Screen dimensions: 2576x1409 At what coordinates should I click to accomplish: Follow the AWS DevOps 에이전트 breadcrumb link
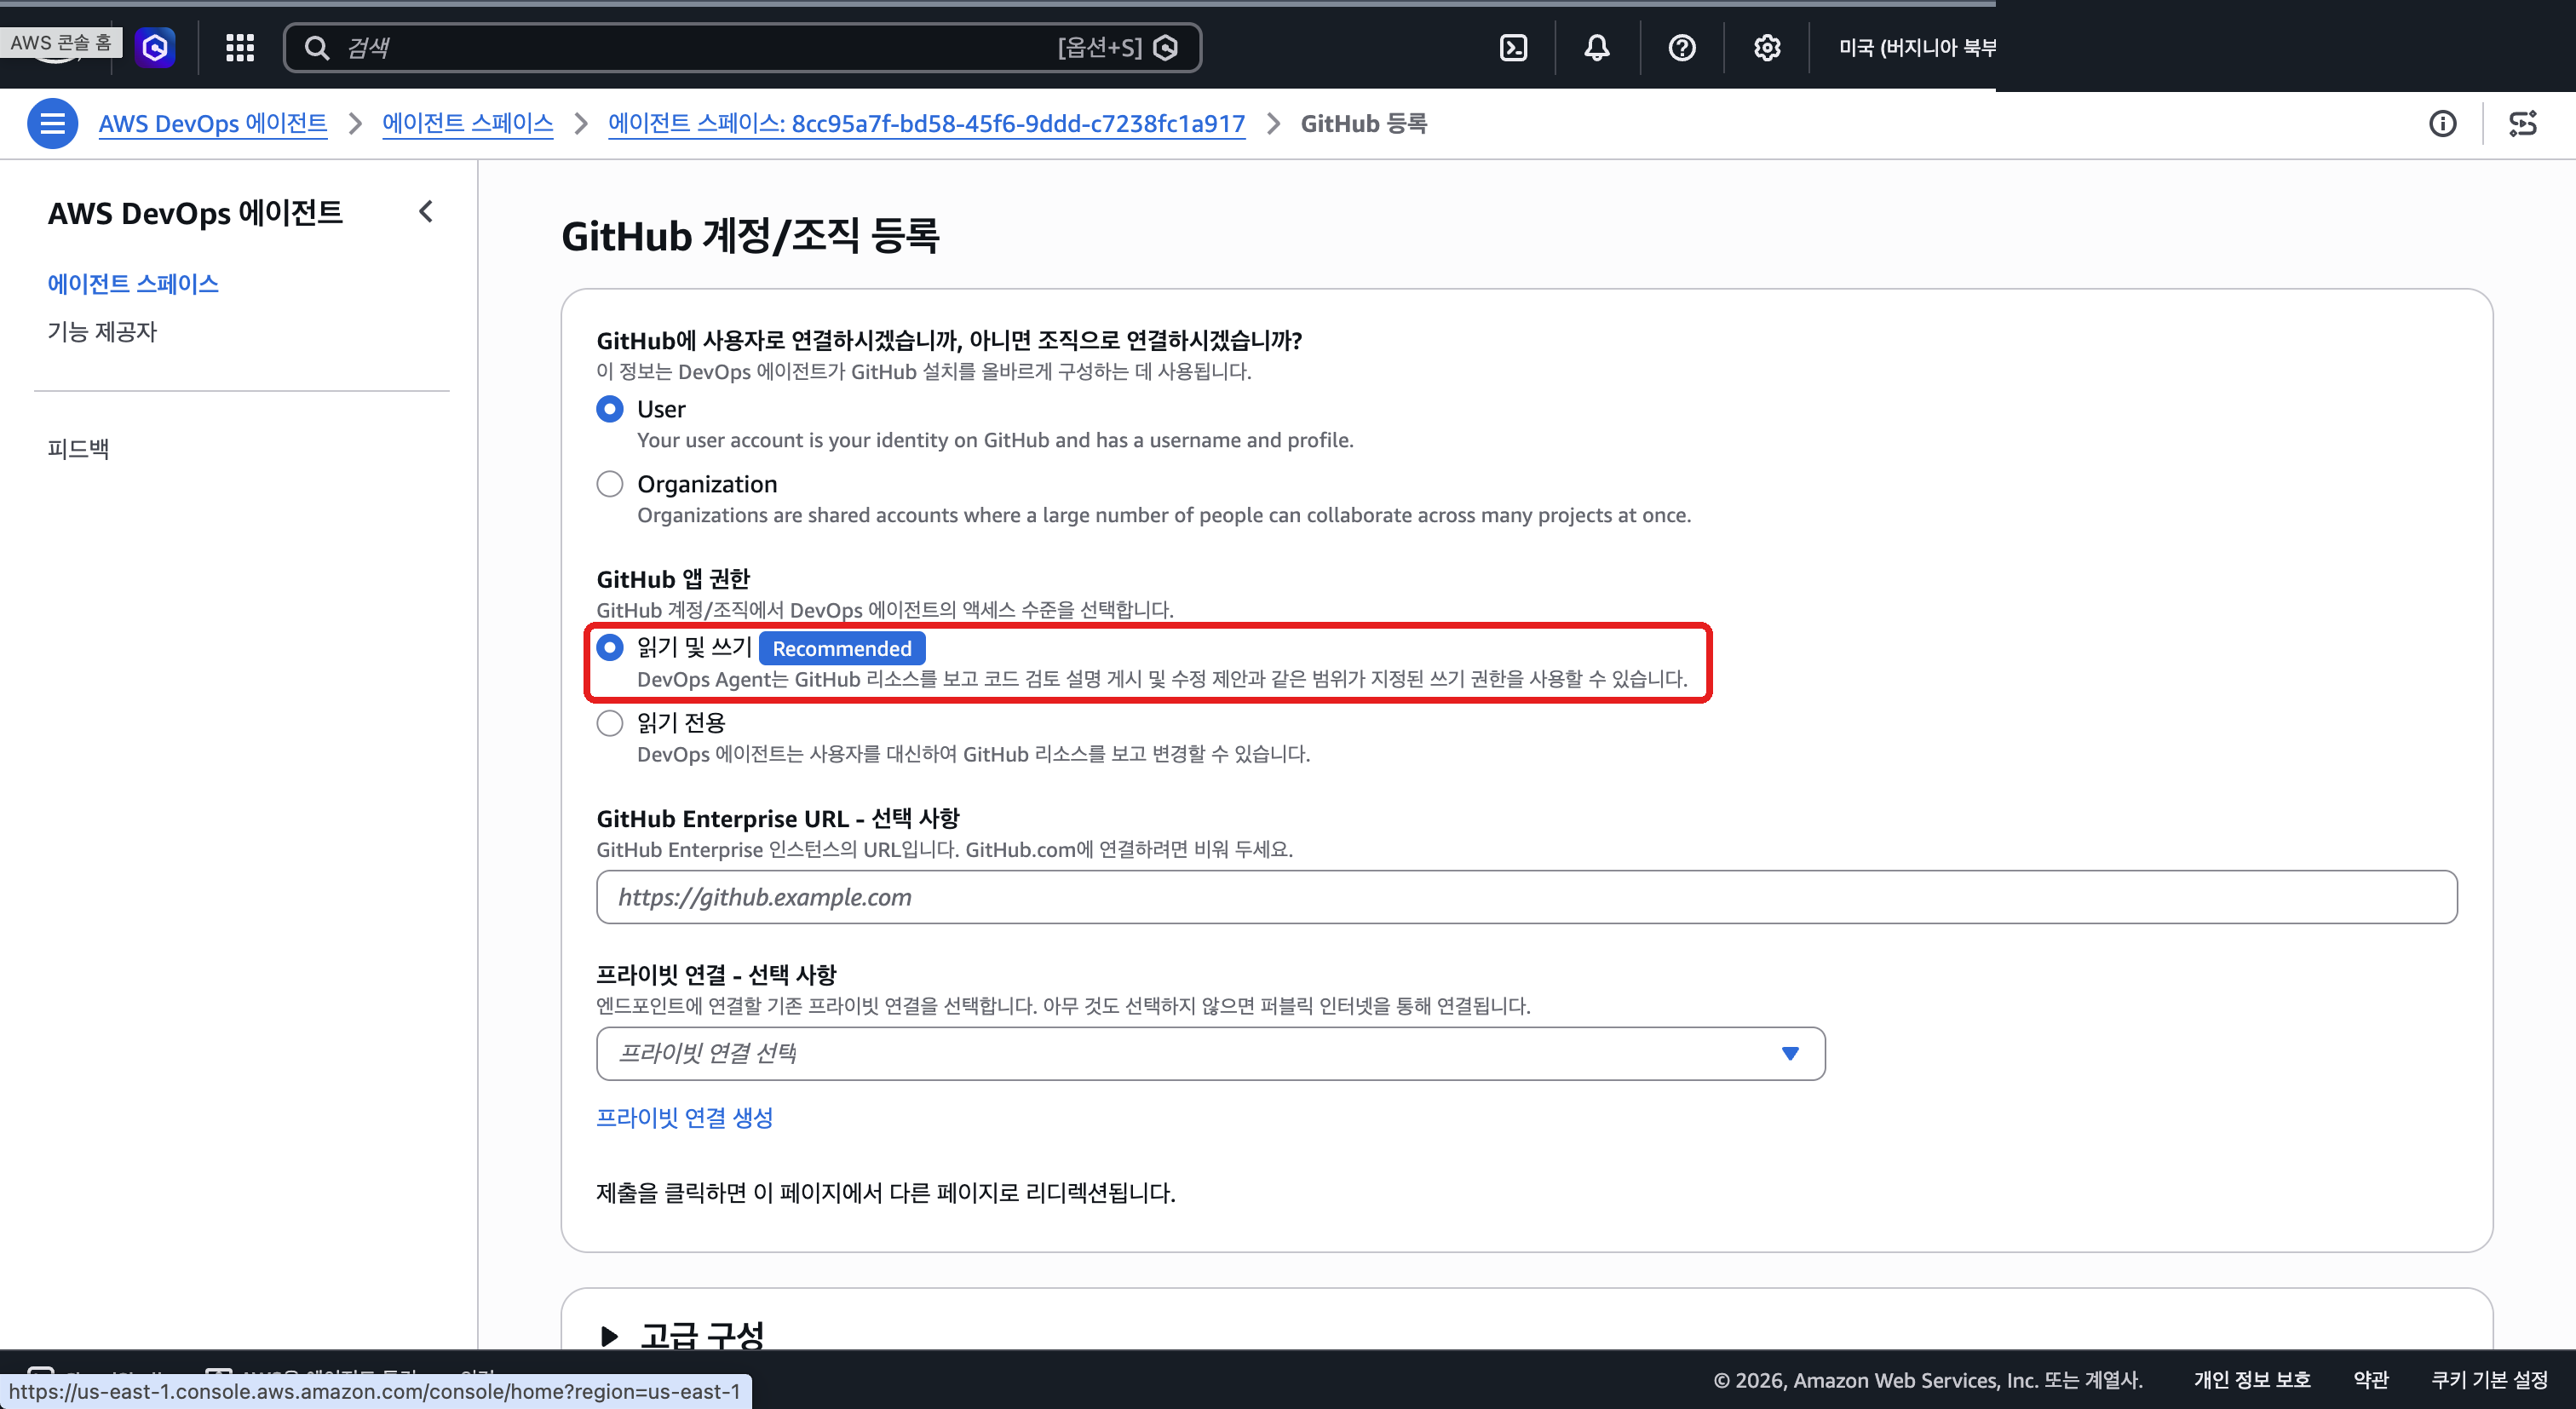click(x=213, y=124)
